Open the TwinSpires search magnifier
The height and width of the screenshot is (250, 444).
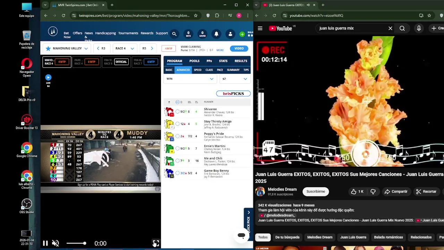click(174, 34)
